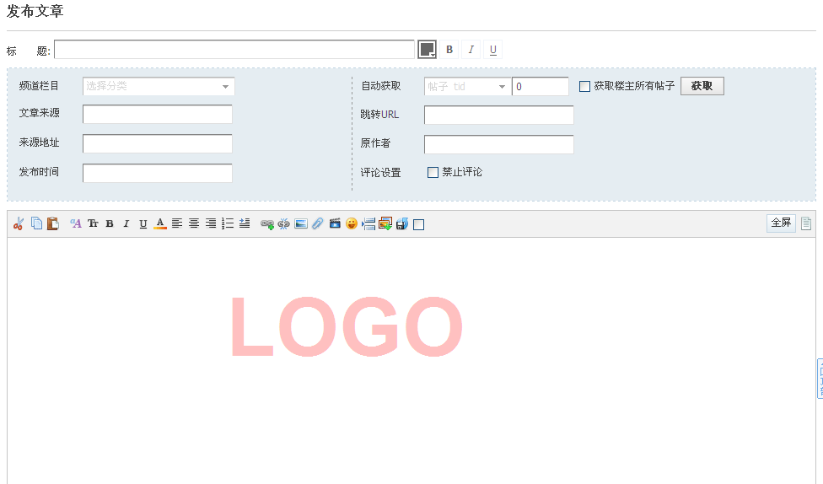Apply italic in the editor toolbar
Image resolution: width=823 pixels, height=484 pixels.
[x=126, y=223]
